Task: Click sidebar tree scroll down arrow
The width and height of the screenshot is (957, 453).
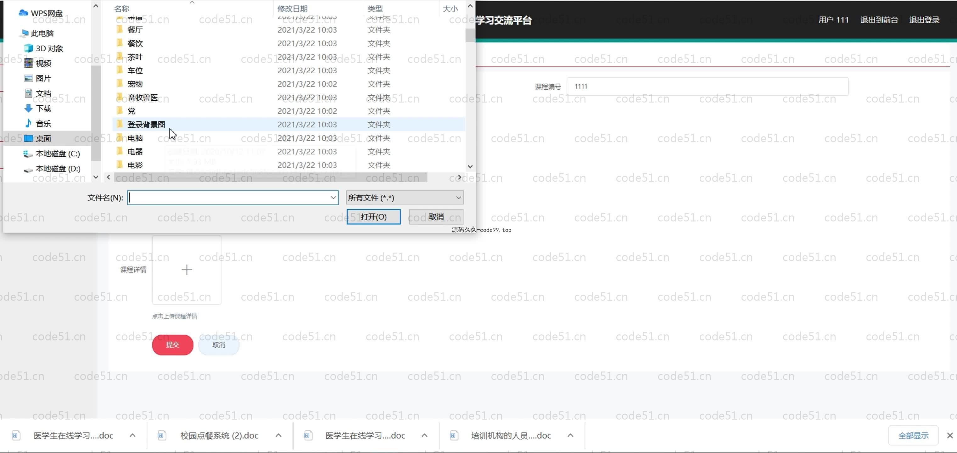Action: [96, 177]
